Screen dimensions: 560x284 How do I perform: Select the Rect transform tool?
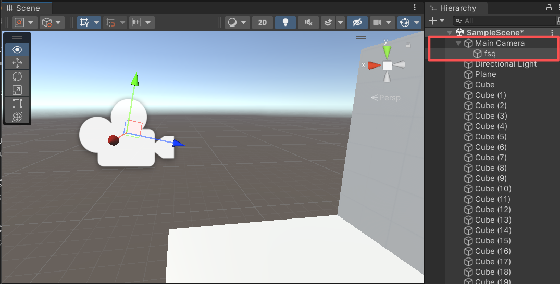pos(17,104)
